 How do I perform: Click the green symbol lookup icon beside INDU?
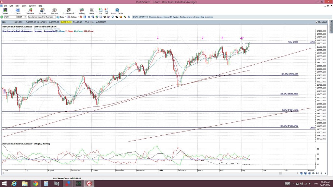[x=2, y=17]
